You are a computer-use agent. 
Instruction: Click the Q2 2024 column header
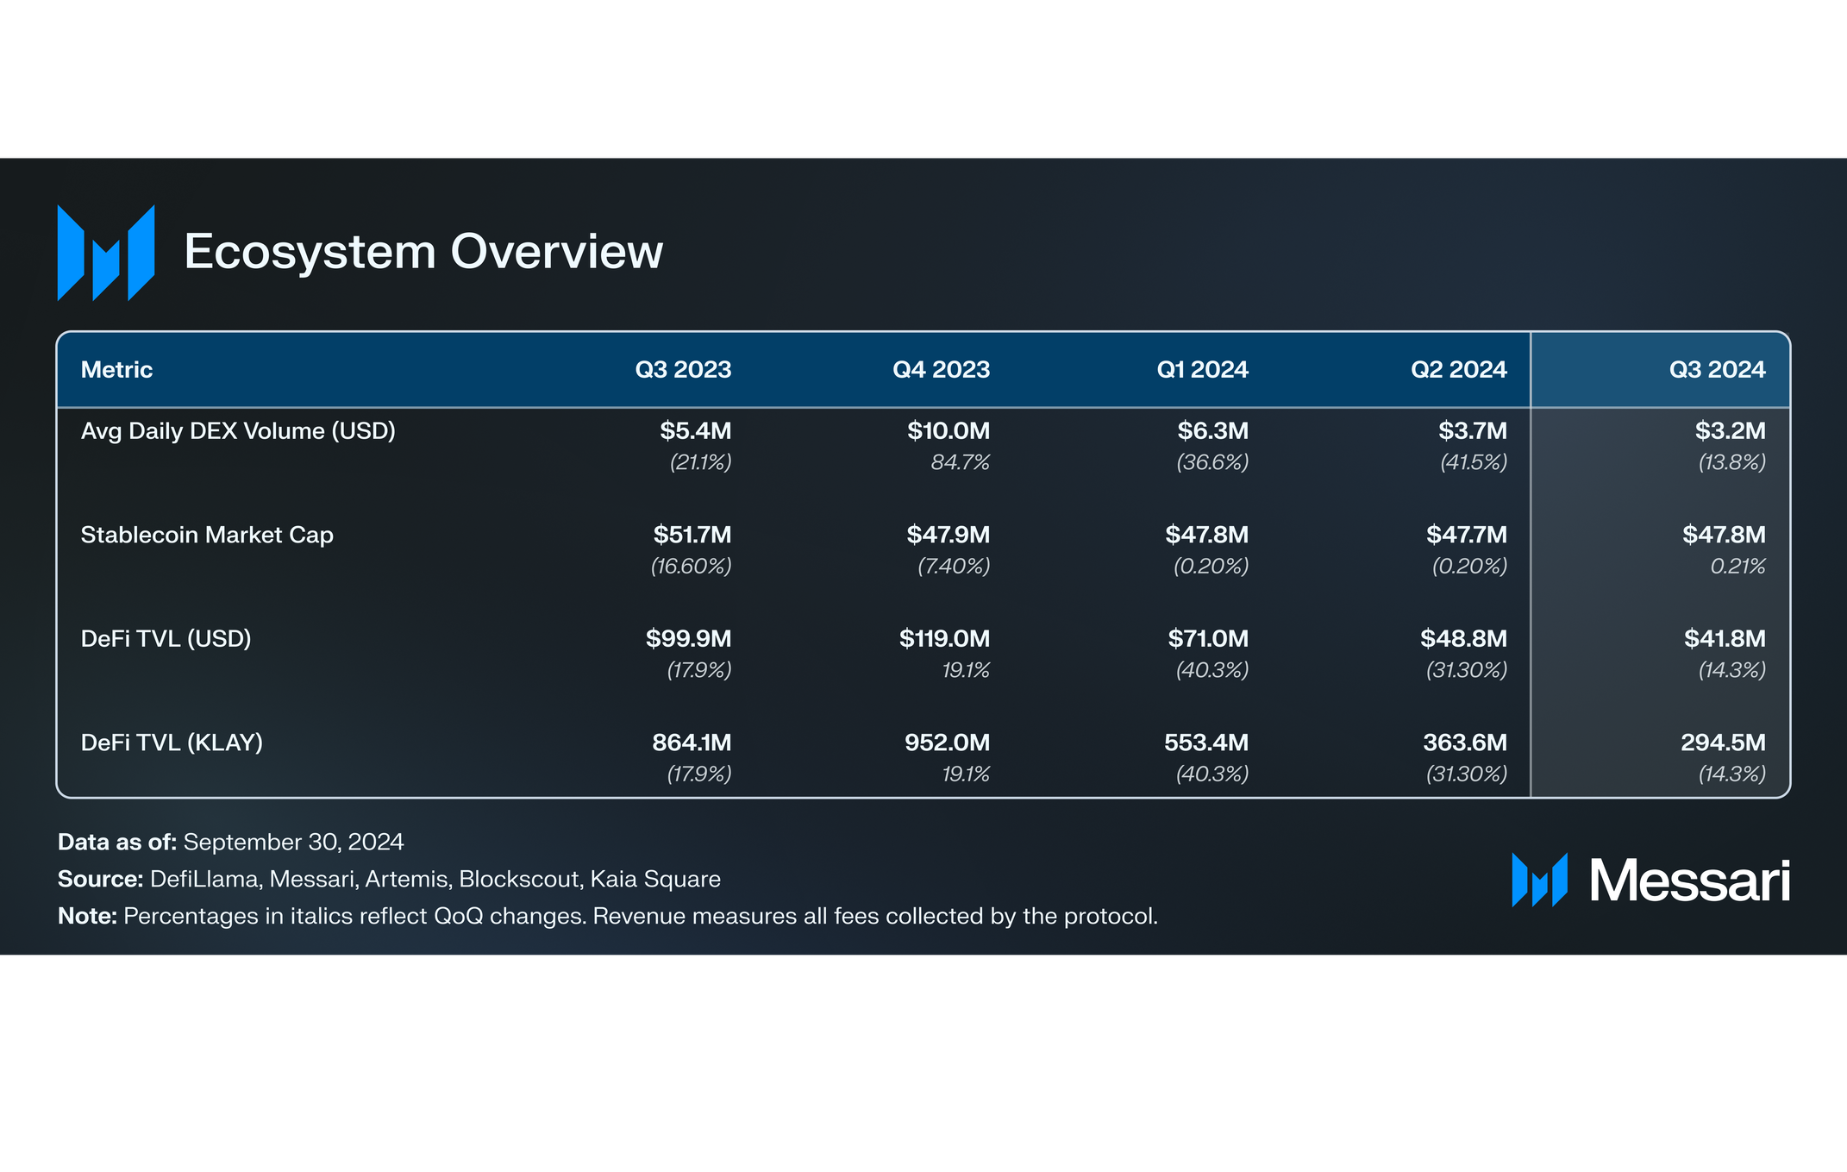(x=1457, y=370)
